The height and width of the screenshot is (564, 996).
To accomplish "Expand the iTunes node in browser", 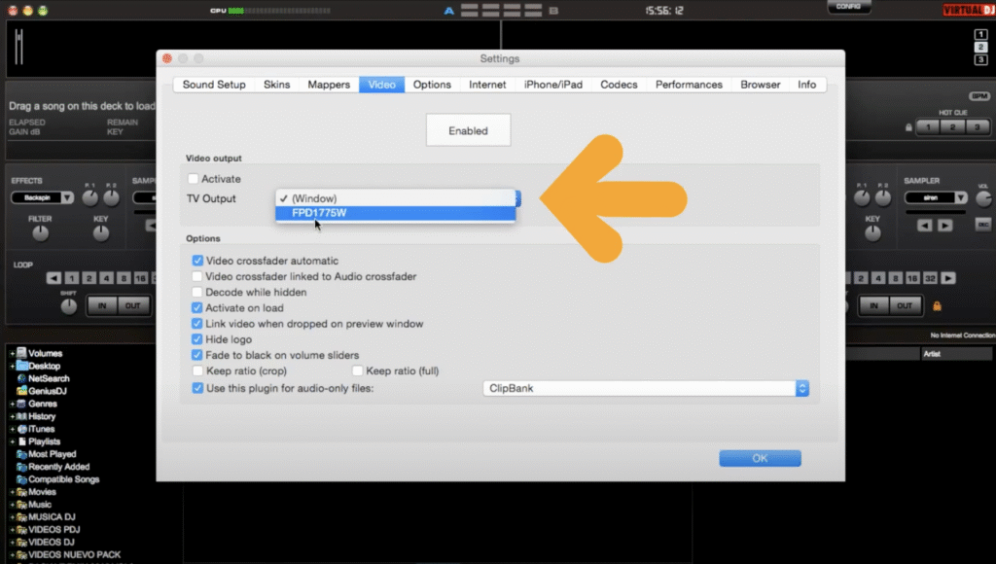I will pyautogui.click(x=12, y=430).
